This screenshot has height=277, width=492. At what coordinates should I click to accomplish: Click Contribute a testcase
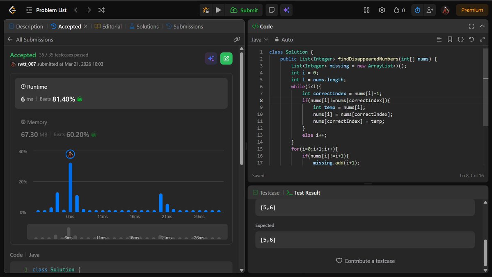click(365, 261)
